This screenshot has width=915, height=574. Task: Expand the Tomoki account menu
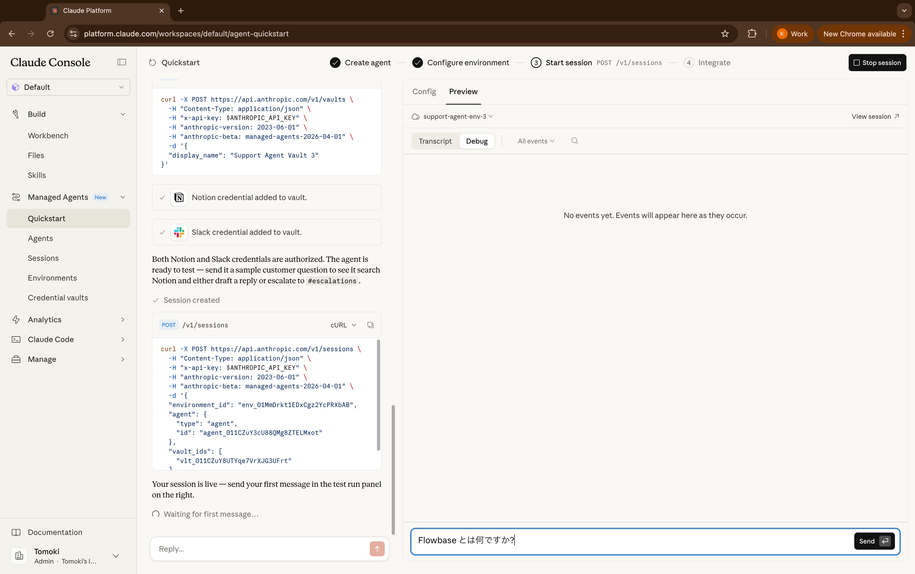click(116, 556)
